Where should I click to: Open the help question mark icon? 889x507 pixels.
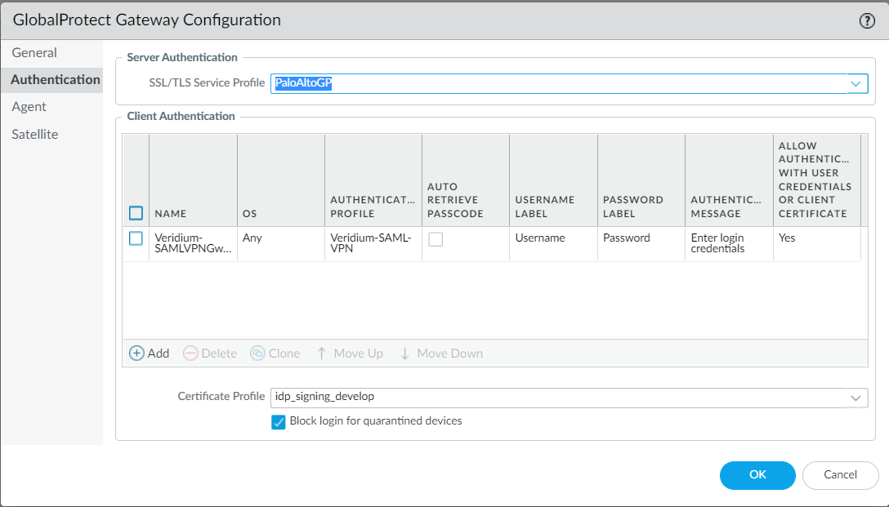867,21
